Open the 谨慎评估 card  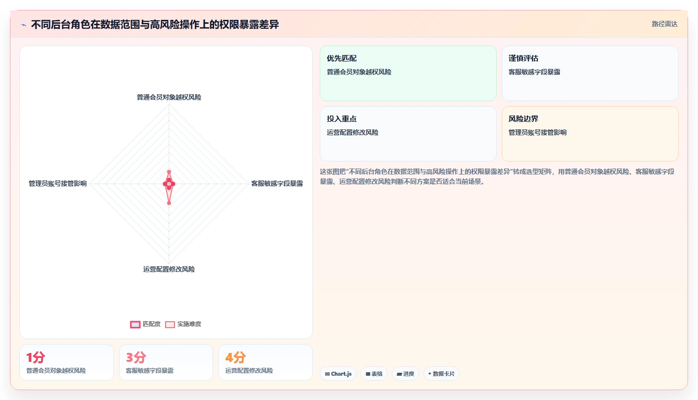click(590, 73)
